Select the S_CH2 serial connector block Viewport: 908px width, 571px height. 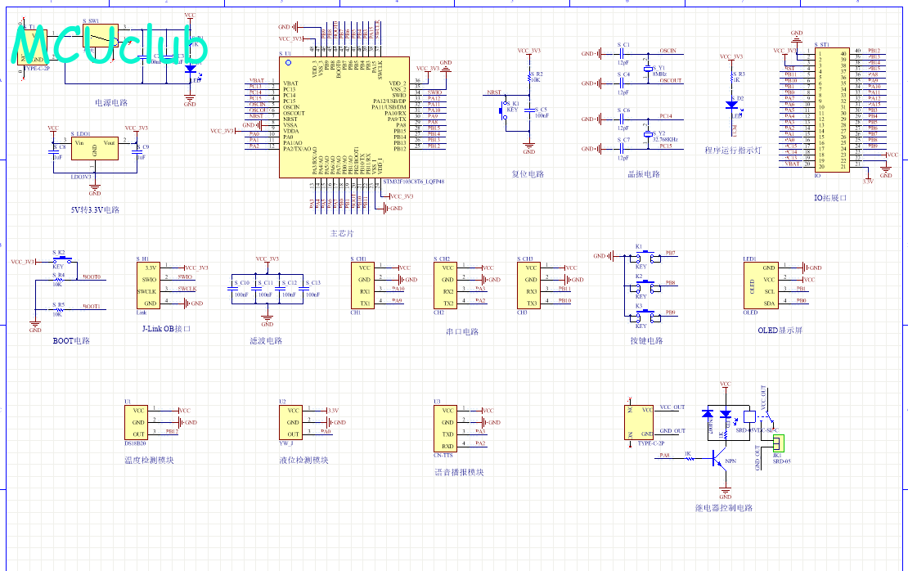point(446,285)
